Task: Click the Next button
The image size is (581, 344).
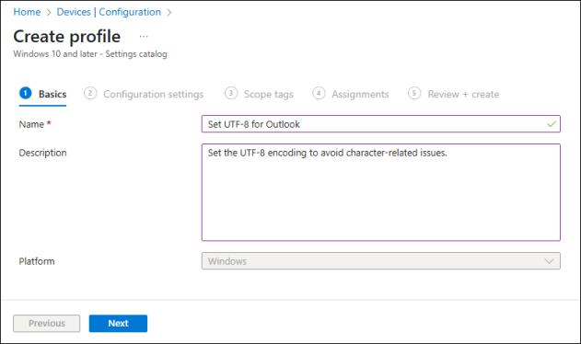Action: [x=118, y=323]
